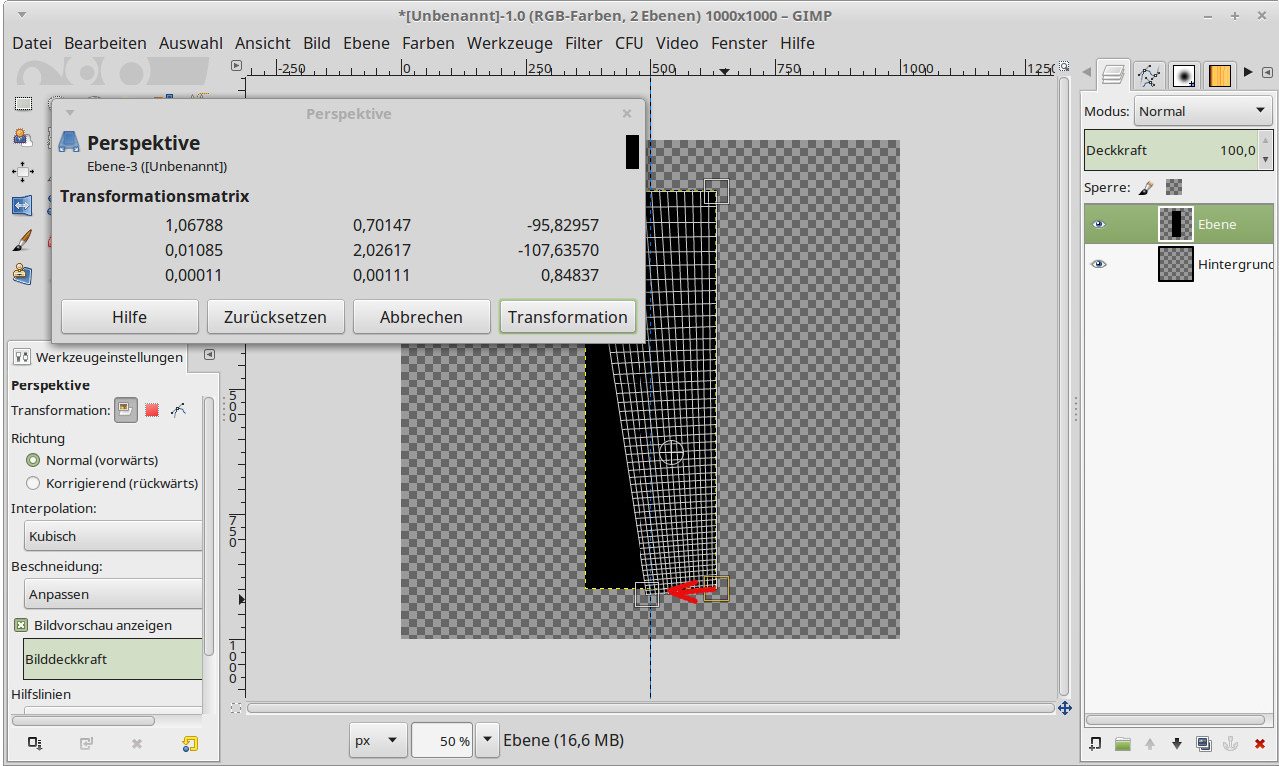
Task: Create a new layer
Action: (x=1096, y=743)
